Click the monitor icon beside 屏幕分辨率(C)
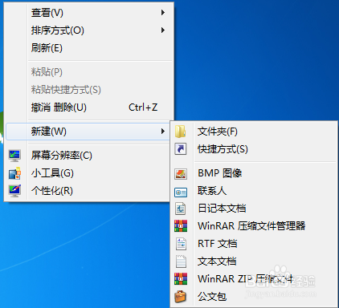339x308 pixels. click(x=14, y=156)
